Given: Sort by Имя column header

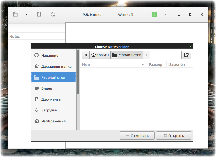Looking at the screenshot, I should (x=113, y=65).
